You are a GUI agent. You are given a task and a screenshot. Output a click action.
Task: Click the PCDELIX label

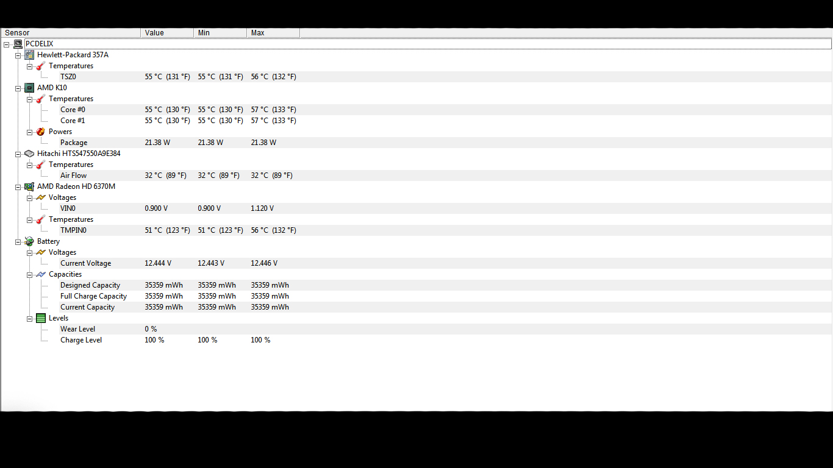click(x=39, y=44)
